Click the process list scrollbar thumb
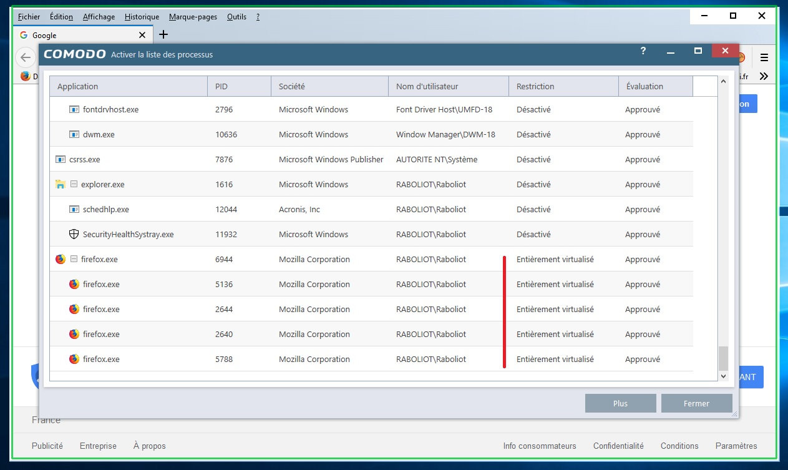Viewport: 788px width, 470px height. pos(724,358)
